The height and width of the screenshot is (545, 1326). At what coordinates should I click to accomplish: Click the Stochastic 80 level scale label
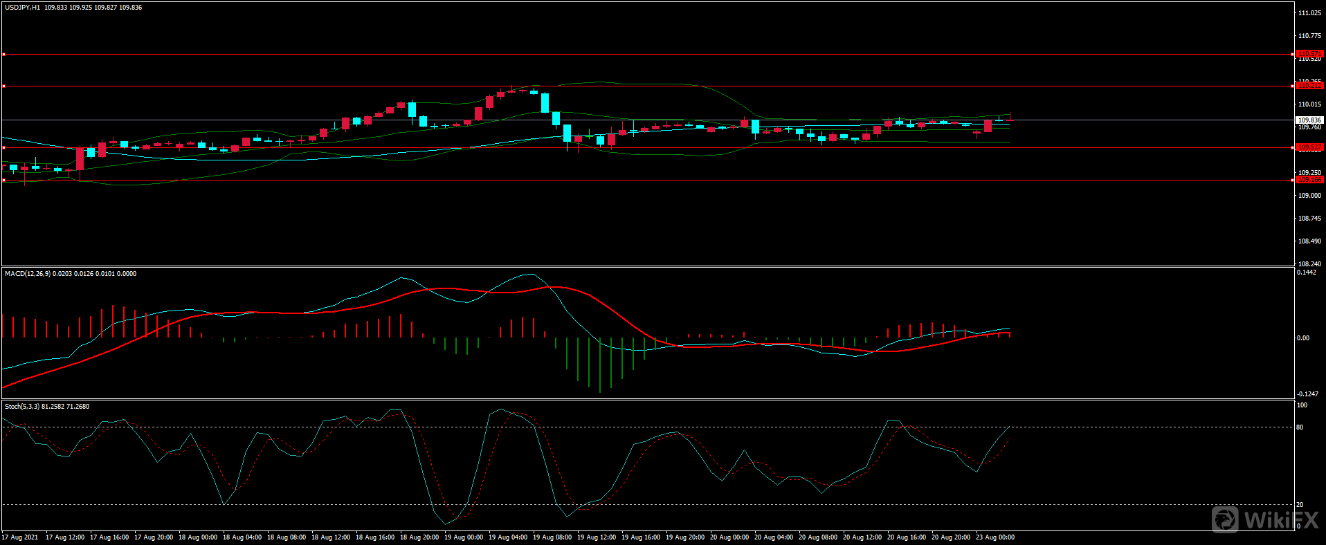click(1300, 427)
